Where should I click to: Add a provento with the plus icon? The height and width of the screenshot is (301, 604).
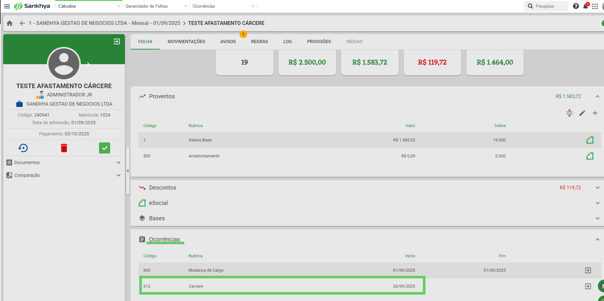[595, 113]
